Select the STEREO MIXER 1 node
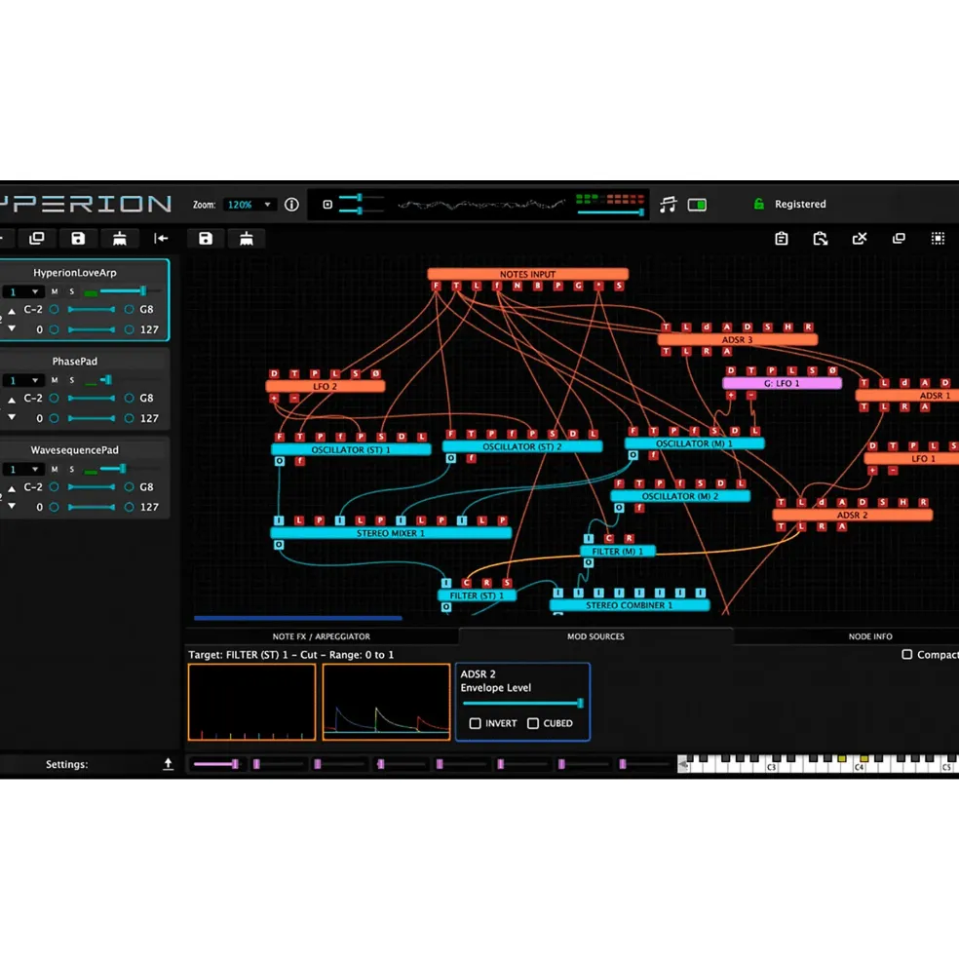This screenshot has height=960, width=959. (391, 533)
